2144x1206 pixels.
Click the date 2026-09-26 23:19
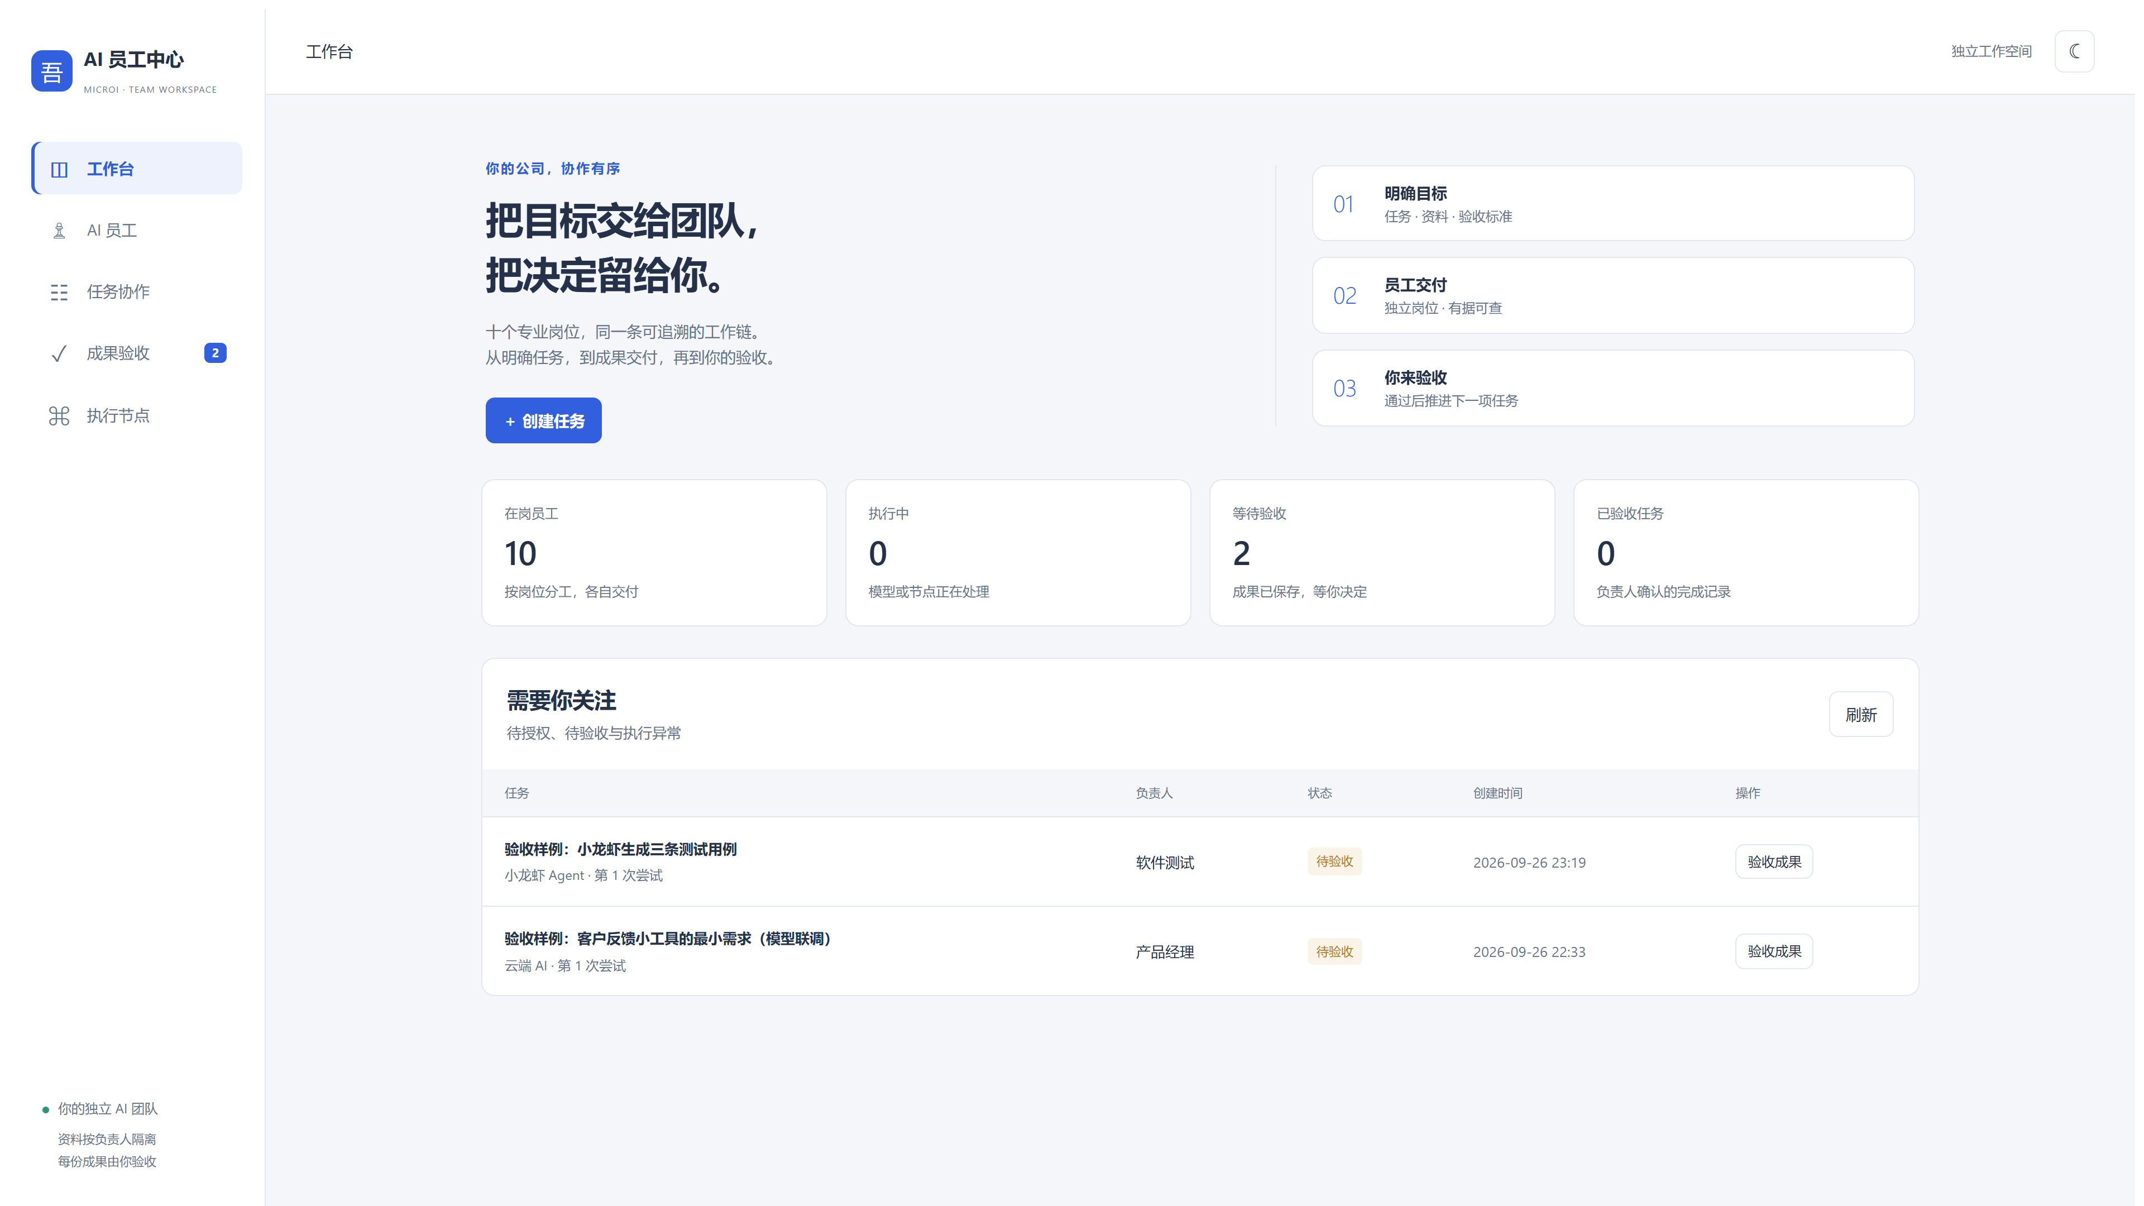(1529, 862)
